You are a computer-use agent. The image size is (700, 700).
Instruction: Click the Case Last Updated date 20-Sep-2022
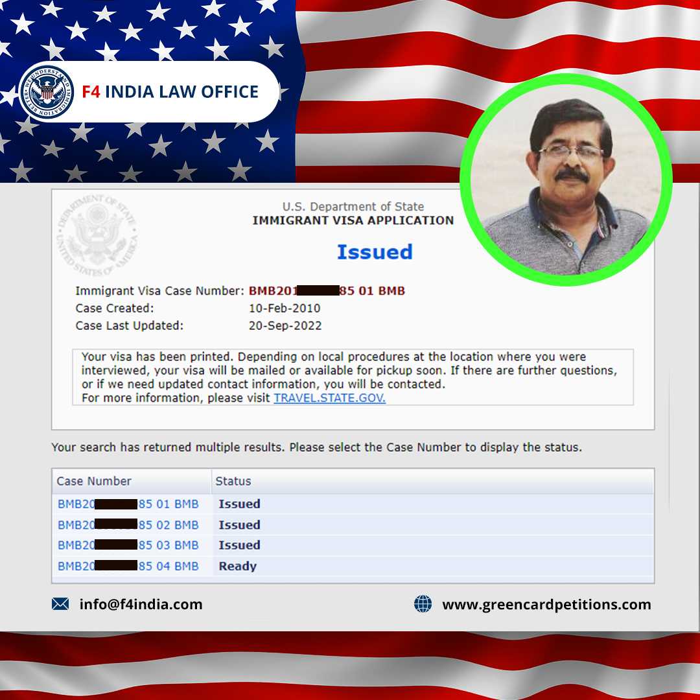[285, 325]
